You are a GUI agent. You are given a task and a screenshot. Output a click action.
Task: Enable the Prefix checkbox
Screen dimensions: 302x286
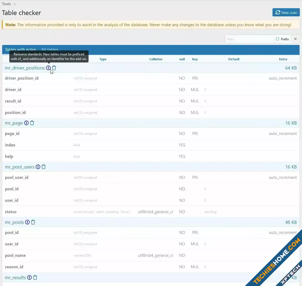click(x=278, y=39)
